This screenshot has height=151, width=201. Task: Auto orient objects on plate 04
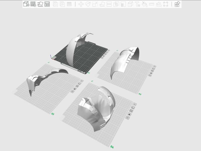(133, 107)
